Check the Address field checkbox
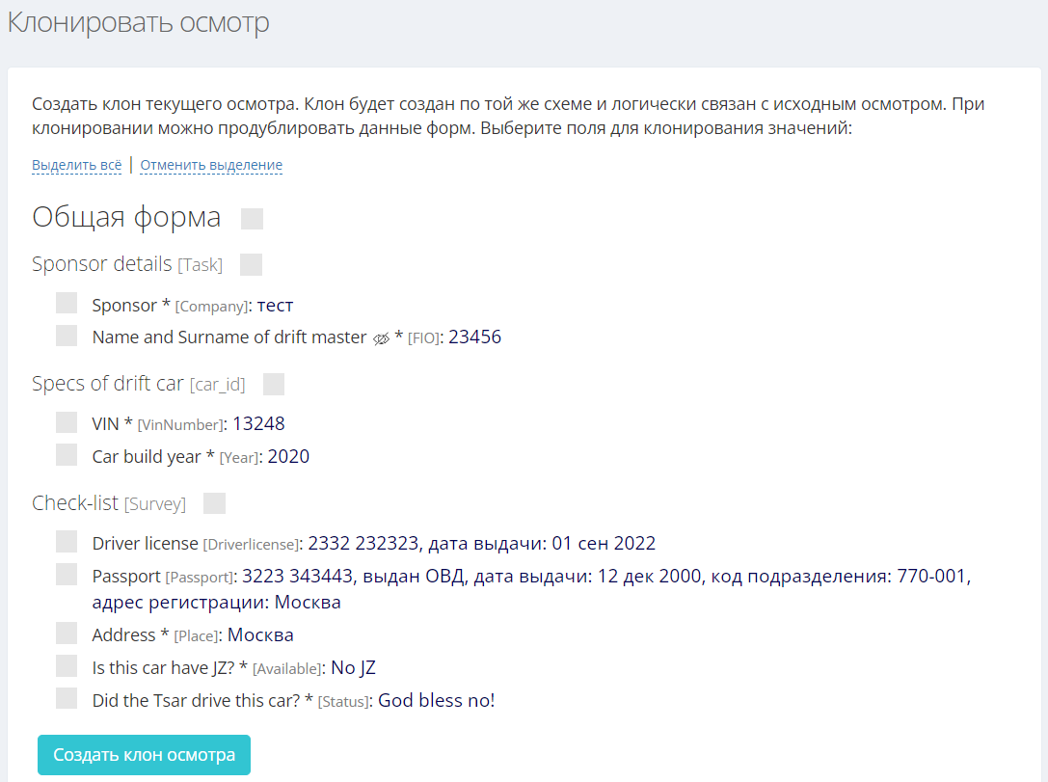This screenshot has width=1048, height=782. [x=67, y=634]
